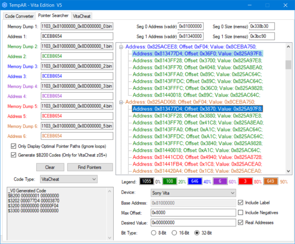Select the Pointer Searcher tab
295x244 pixels.
point(53,15)
